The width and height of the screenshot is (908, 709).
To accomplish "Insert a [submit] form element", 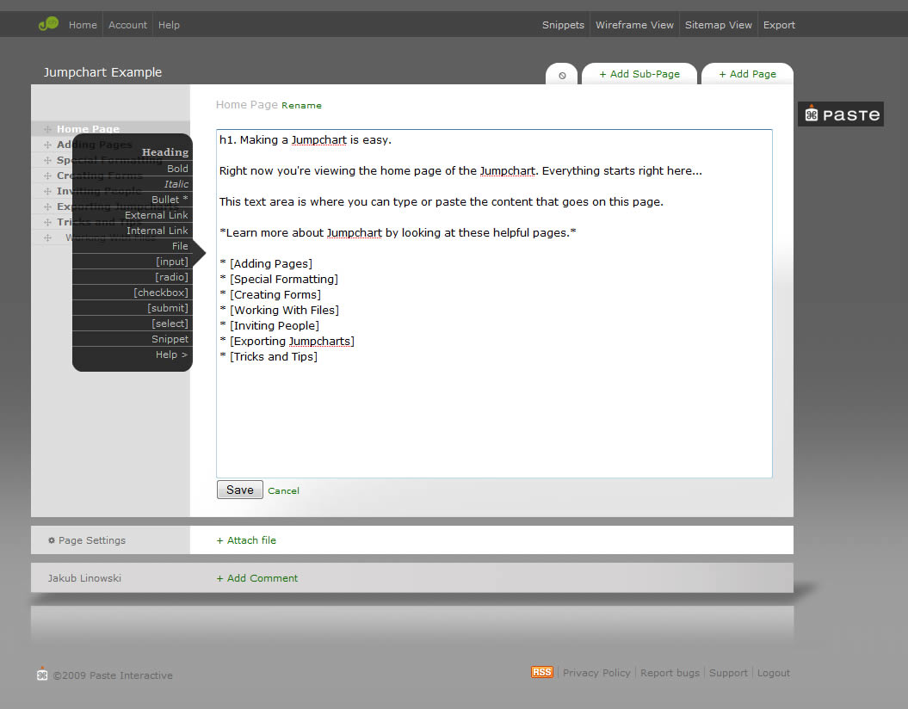I will click(x=168, y=308).
